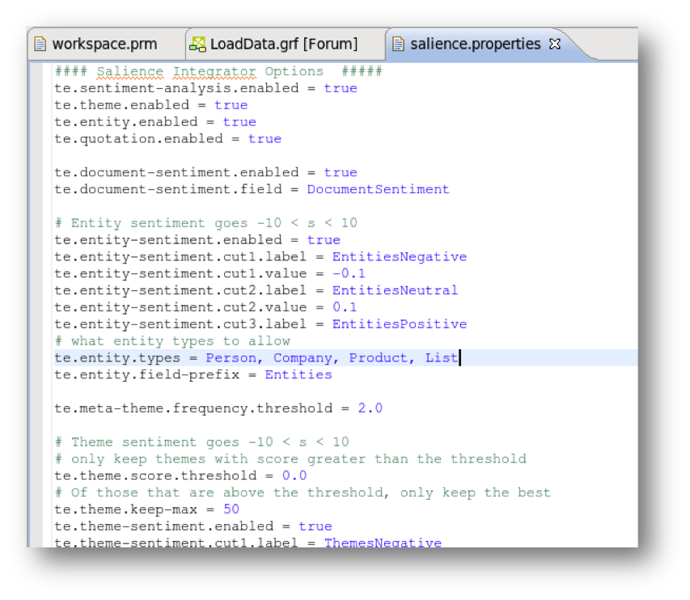Image resolution: width=690 pixels, height=600 pixels.
Task: Place cursor after 'List' in entity types
Action: tap(459, 358)
